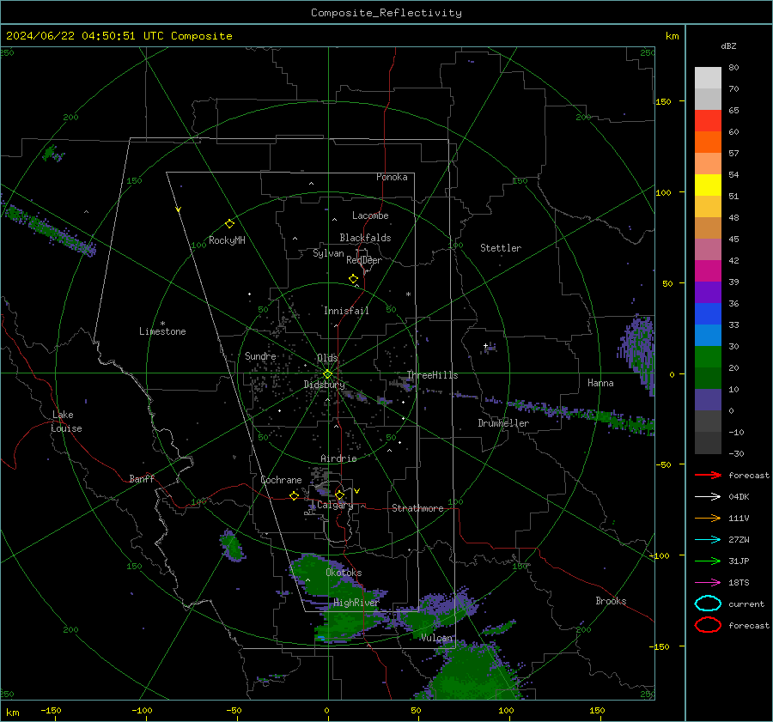Click the magenta 18TS arrow legend icon
This screenshot has height=722, width=773.
click(x=708, y=583)
